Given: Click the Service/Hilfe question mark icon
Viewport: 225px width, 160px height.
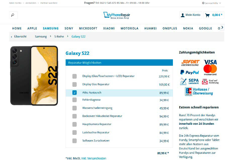Looking at the screenshot, I should (203, 3).
